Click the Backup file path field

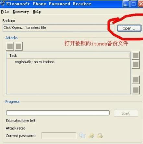58,28
